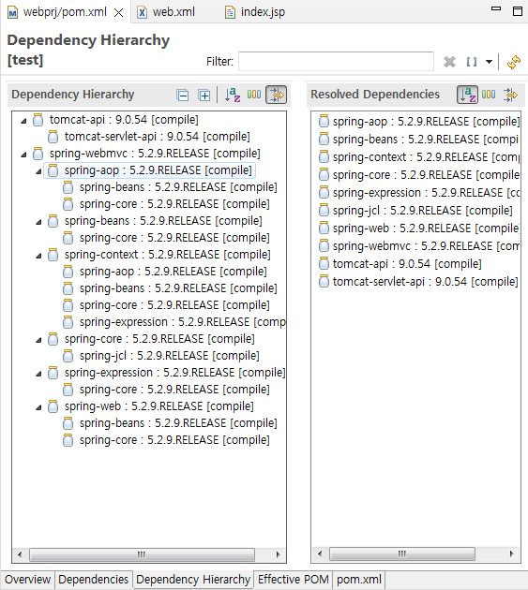The width and height of the screenshot is (528, 590).
Task: Toggle group IDs in Dependency Hierarchy panel
Action: pos(254,95)
